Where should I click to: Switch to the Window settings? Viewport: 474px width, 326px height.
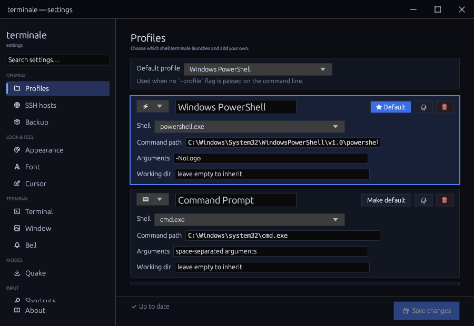pos(58,229)
